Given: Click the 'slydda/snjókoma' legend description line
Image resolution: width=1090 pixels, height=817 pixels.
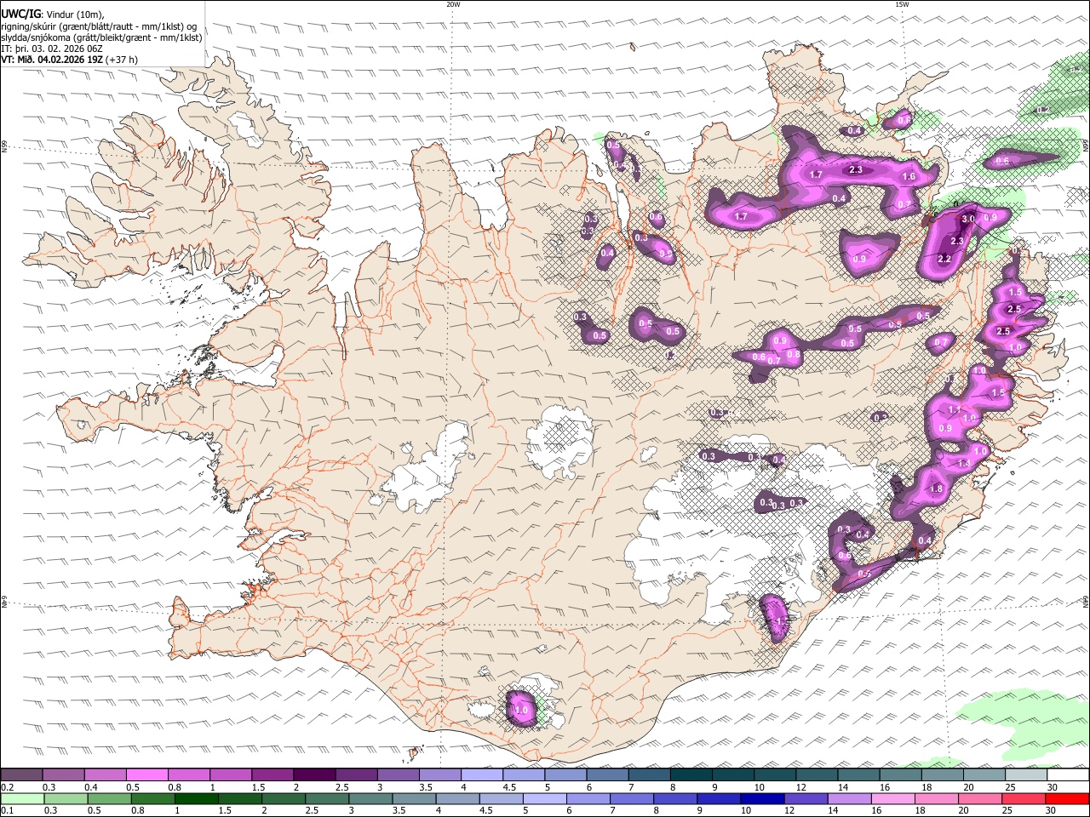Looking at the screenshot, I should pyautogui.click(x=101, y=37).
